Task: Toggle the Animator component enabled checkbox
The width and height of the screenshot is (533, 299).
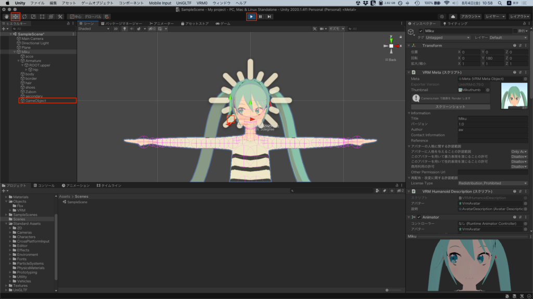Action: (x=419, y=217)
